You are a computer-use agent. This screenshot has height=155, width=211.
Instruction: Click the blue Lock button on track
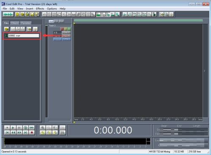click(x=57, y=39)
